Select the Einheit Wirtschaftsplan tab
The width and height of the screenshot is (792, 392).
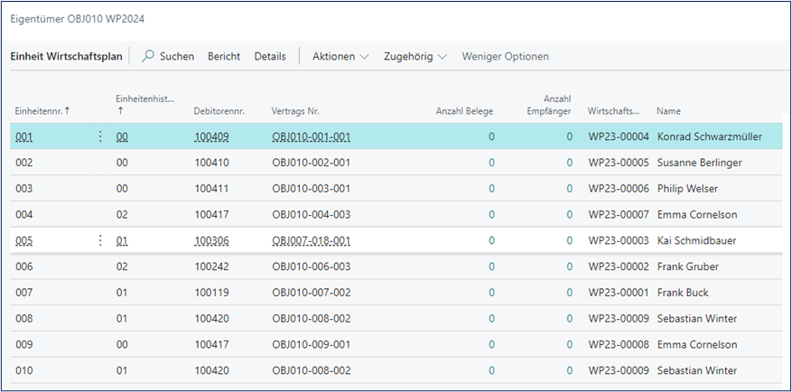[65, 56]
